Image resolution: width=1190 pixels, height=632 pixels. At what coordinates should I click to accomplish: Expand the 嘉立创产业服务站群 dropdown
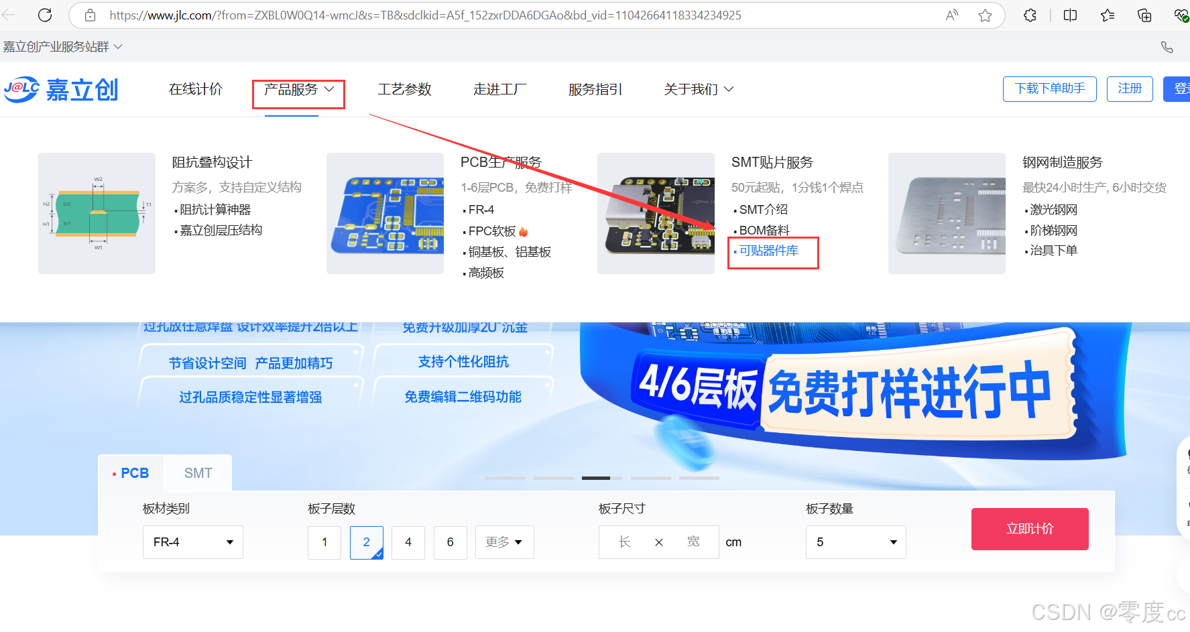63,47
